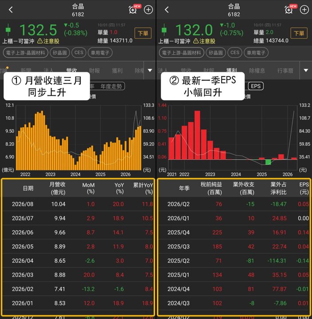Tap 總量 143744.0 volume value
The image size is (312, 319).
[271, 41]
